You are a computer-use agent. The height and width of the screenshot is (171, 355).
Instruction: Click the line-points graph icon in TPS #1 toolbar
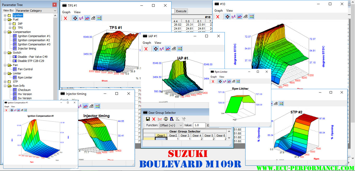(81, 18)
